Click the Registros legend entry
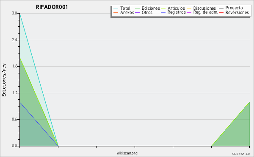The height and width of the screenshot is (157, 254). tap(173, 12)
